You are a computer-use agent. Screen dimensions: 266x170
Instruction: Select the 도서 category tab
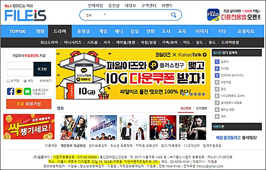(166, 31)
